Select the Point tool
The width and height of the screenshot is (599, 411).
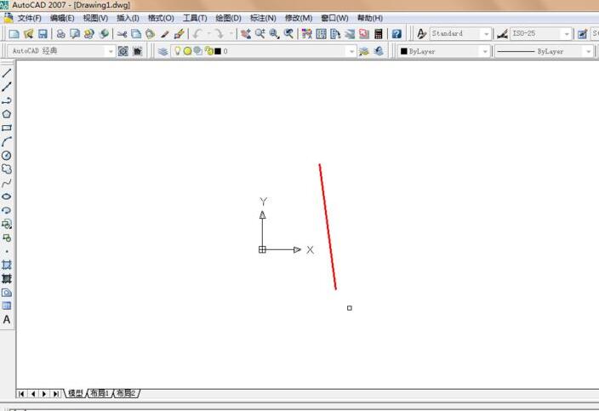(7, 252)
